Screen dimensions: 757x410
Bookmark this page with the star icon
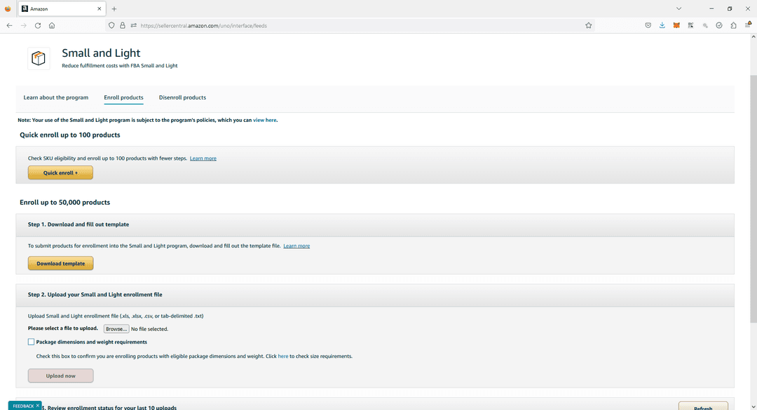point(589,26)
